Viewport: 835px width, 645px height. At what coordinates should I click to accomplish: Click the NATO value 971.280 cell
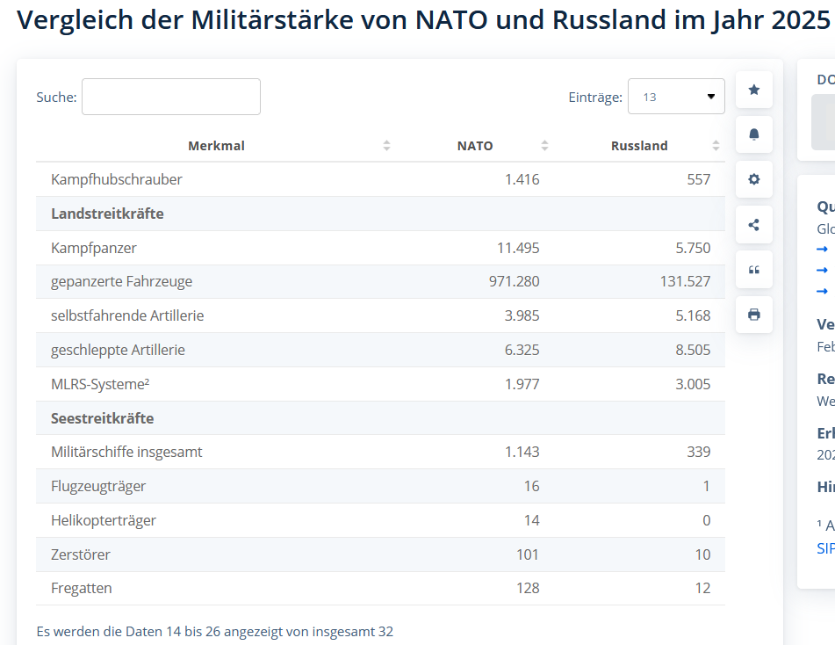coord(514,282)
